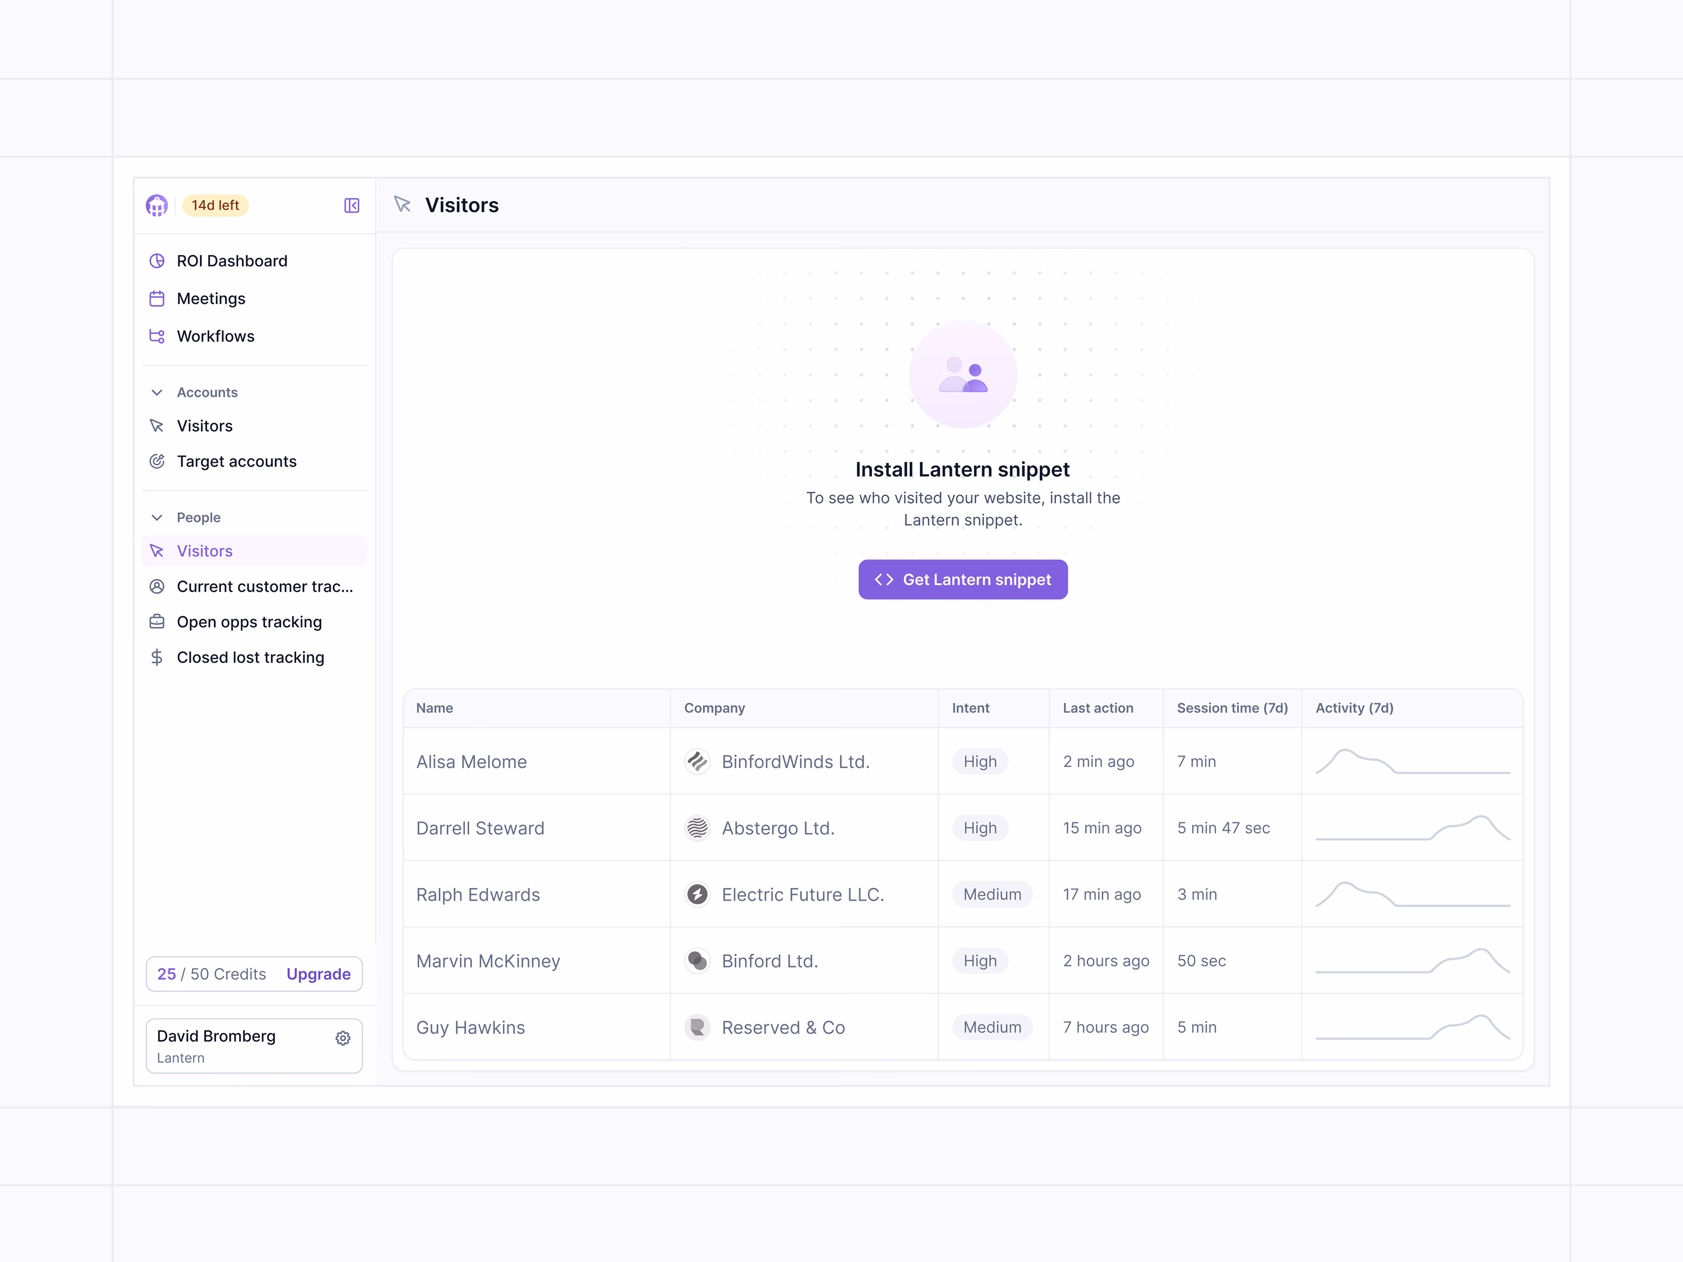The height and width of the screenshot is (1262, 1683).
Task: Open Target accounts page
Action: coord(254,461)
